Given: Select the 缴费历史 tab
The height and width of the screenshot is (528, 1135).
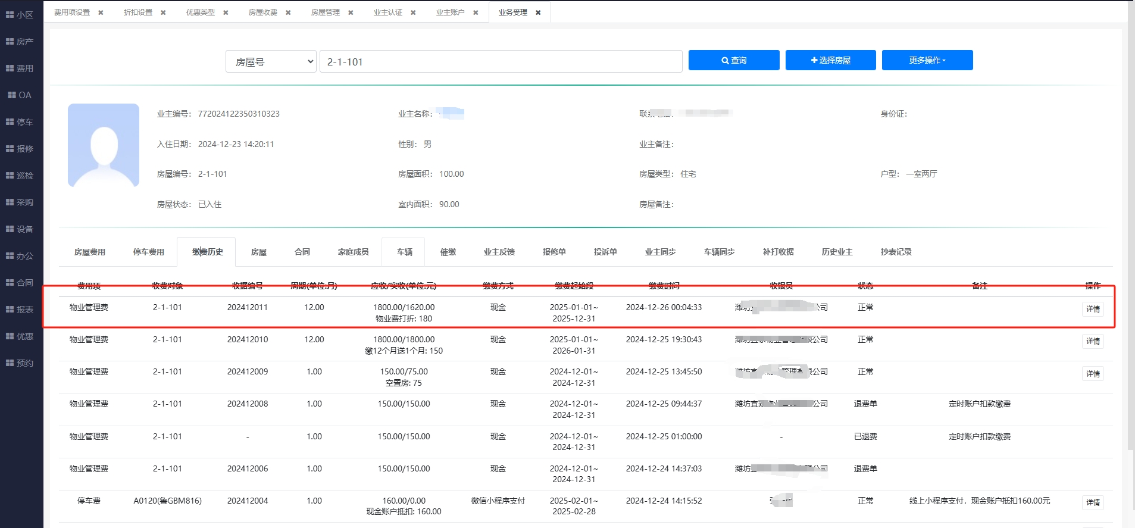Looking at the screenshot, I should pyautogui.click(x=207, y=252).
